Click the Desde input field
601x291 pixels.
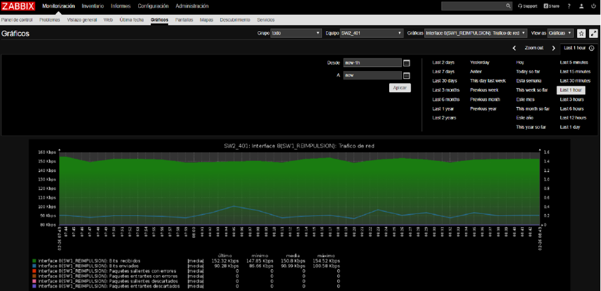pos(372,63)
